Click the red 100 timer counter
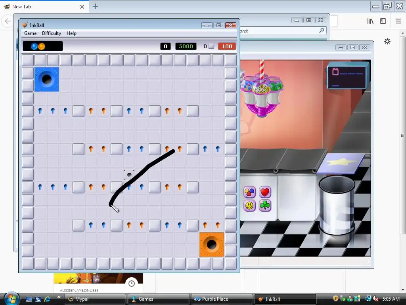406x305 pixels. [x=227, y=46]
